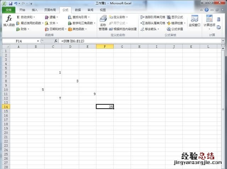
Task: Open Date & Time (日期和时间) functions
Action: coord(56,29)
